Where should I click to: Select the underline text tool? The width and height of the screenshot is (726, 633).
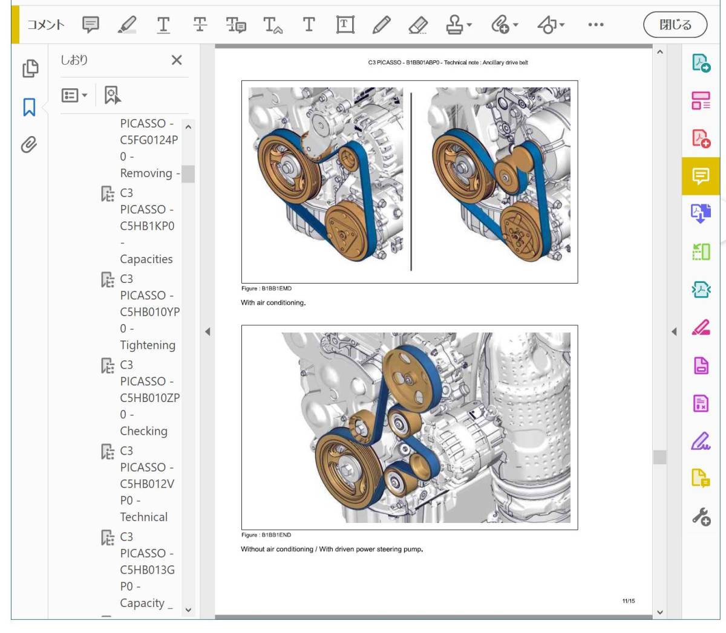point(163,25)
